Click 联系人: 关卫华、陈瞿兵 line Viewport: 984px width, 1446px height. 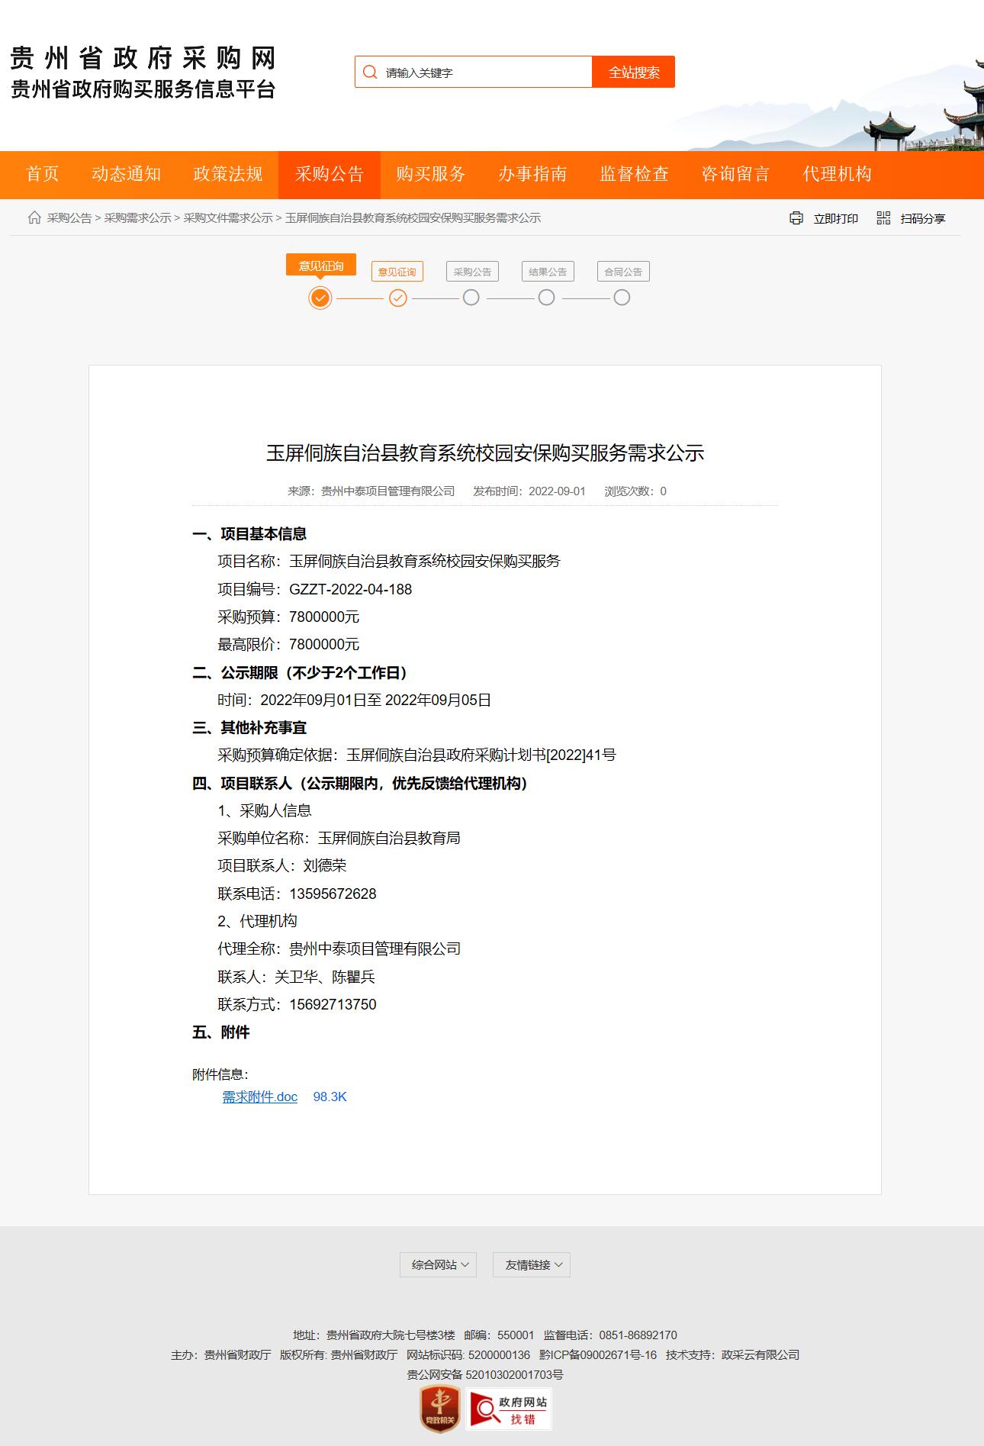[x=297, y=977]
